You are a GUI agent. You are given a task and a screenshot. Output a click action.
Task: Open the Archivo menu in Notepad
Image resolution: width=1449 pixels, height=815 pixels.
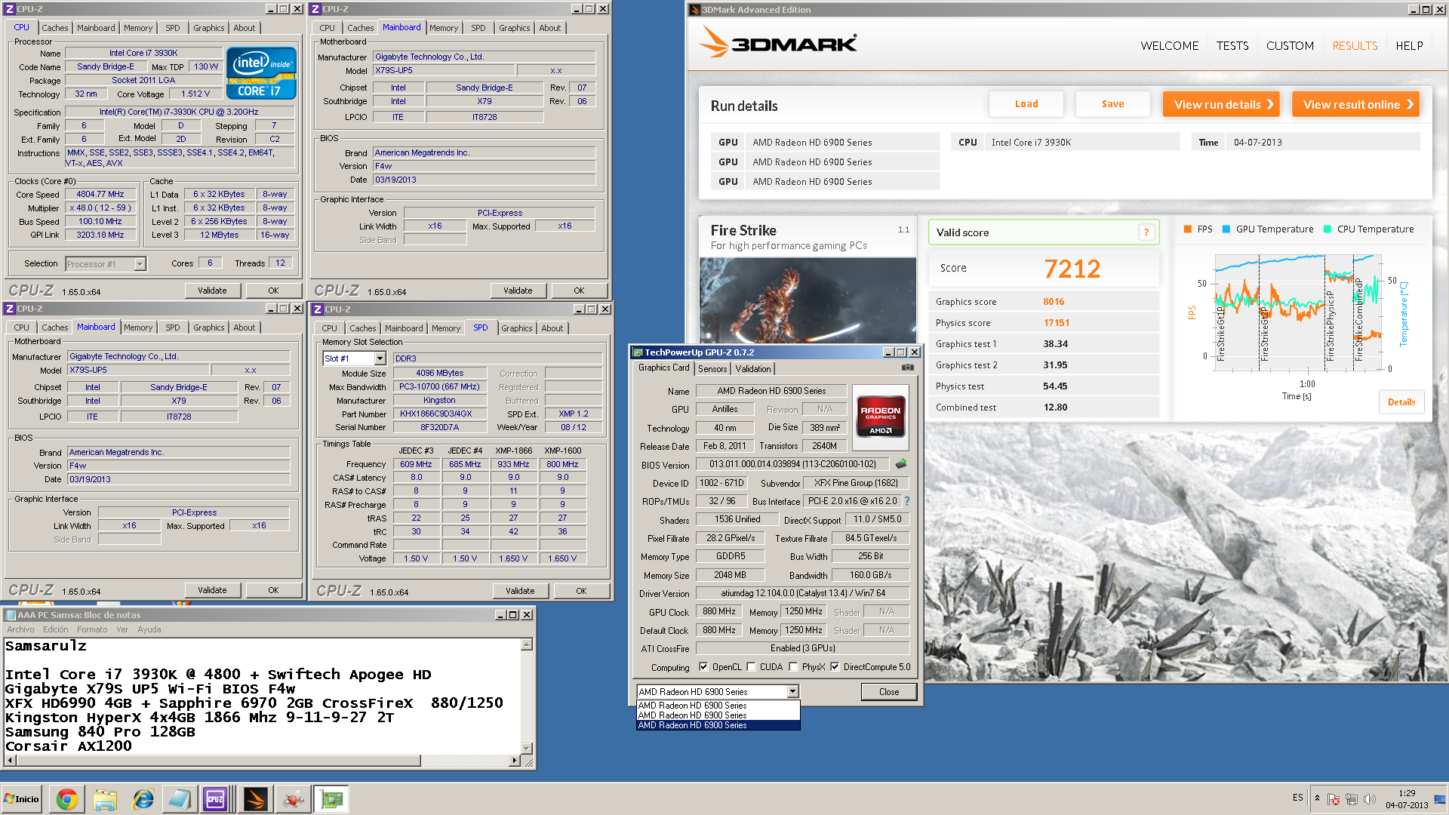click(x=20, y=629)
